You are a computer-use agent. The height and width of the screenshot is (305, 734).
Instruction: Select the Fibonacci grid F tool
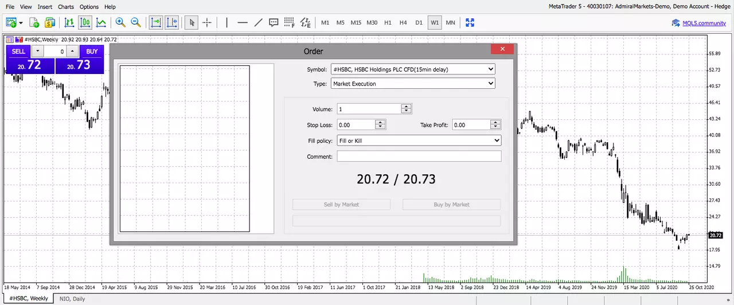[x=289, y=22]
